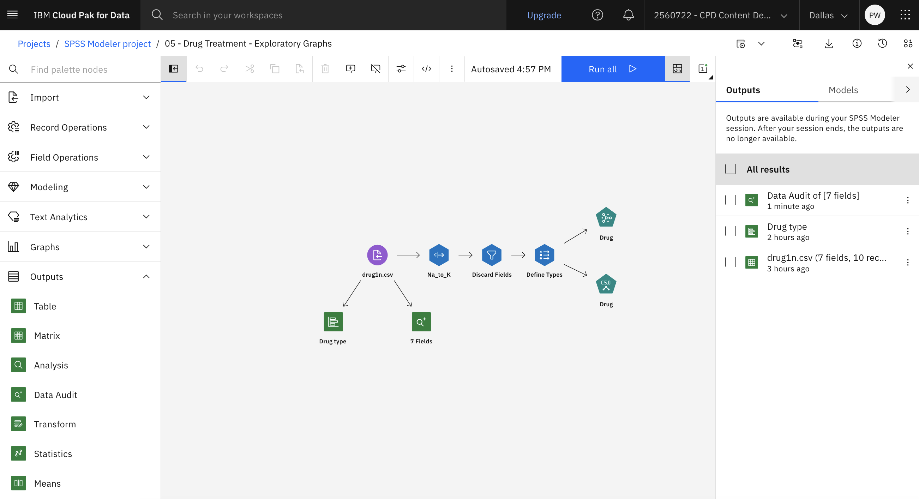Image resolution: width=919 pixels, height=499 pixels.
Task: Open the version history clock icon
Action: [x=882, y=43]
